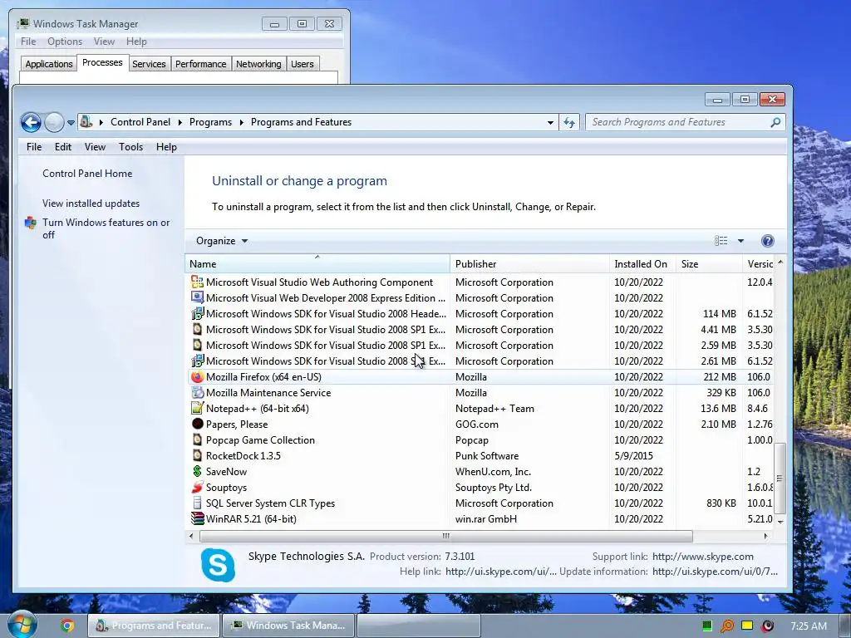This screenshot has width=851, height=638.
Task: Open the Tools menu
Action: pos(130,147)
